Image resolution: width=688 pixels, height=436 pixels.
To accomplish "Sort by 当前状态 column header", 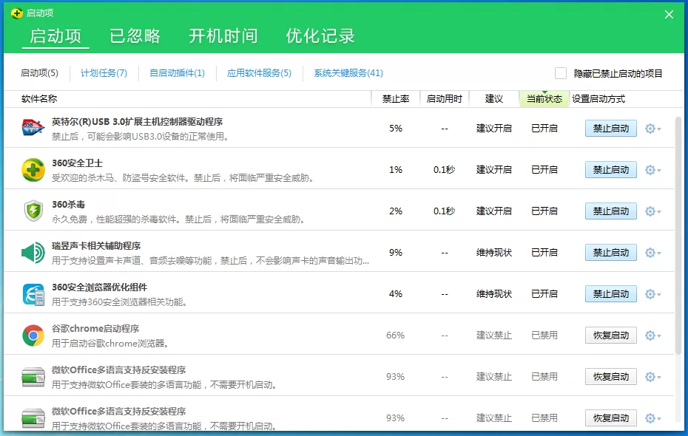I will tap(544, 98).
